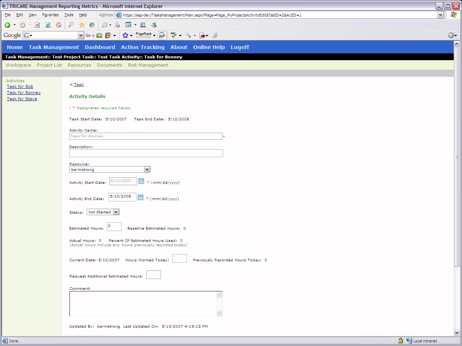Click the browser Back arrow button
Viewport: 462px width, 346px height.
pyautogui.click(x=7, y=25)
